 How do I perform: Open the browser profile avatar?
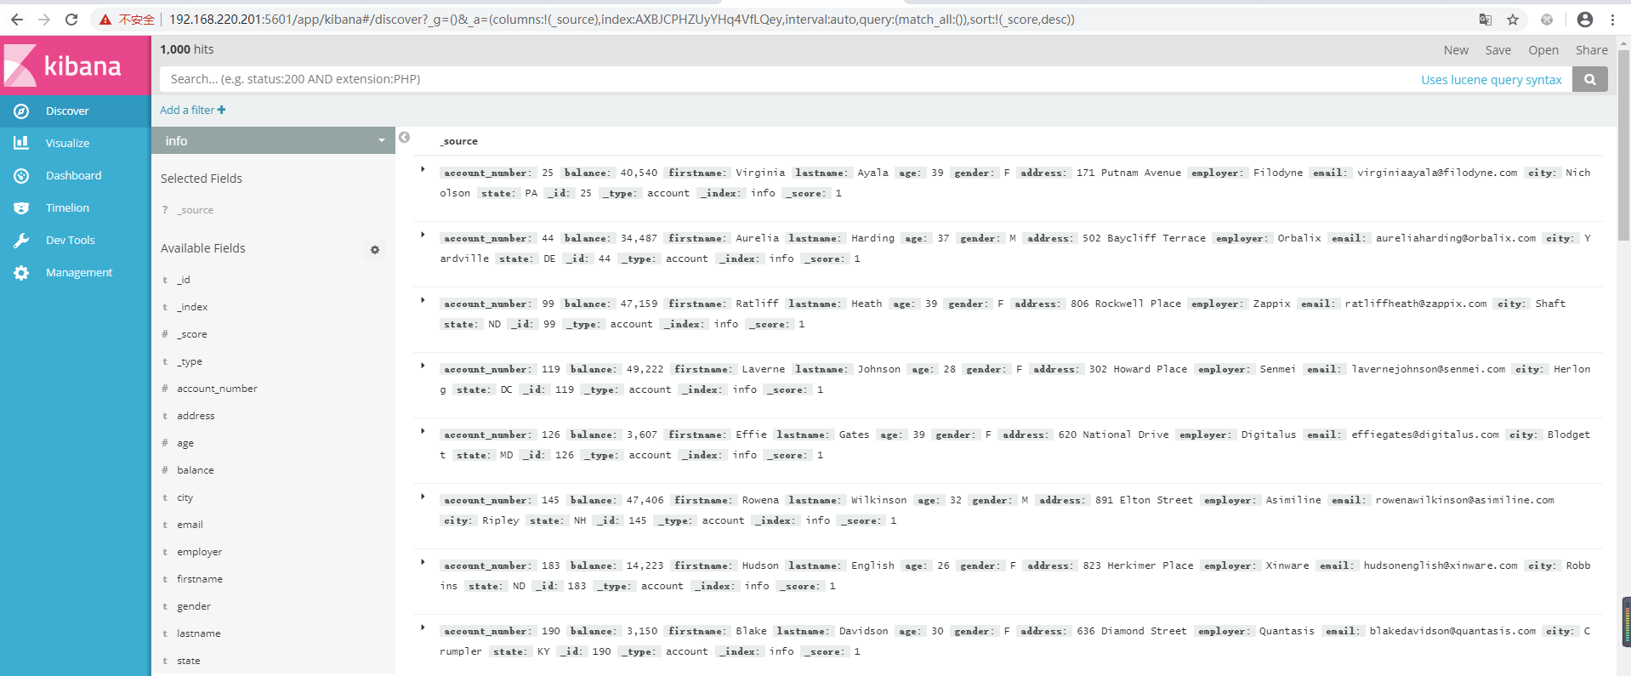pyautogui.click(x=1584, y=20)
